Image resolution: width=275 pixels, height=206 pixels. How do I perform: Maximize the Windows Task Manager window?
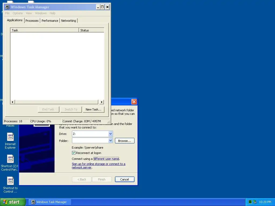(x=102, y=7)
